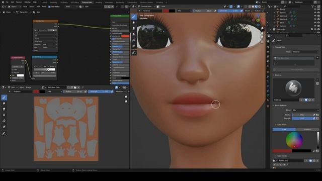Image resolution: width=322 pixels, height=181 pixels.
Task: Open the Image menu in image editor header
Action: point(28,87)
